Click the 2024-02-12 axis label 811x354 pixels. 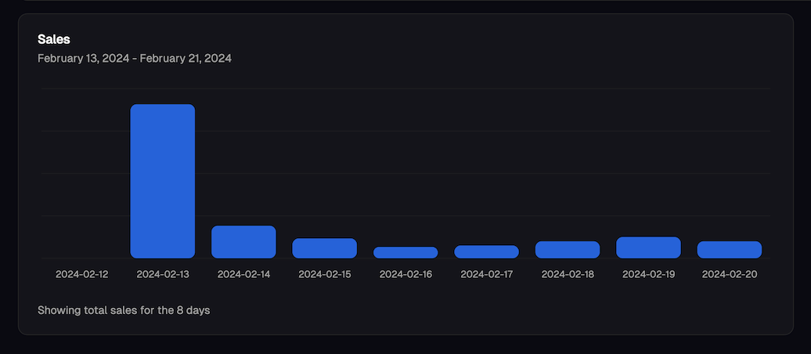click(81, 274)
